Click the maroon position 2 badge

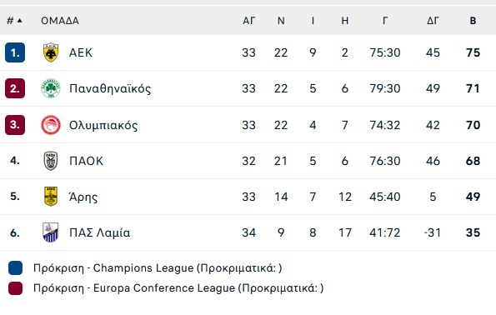15,88
